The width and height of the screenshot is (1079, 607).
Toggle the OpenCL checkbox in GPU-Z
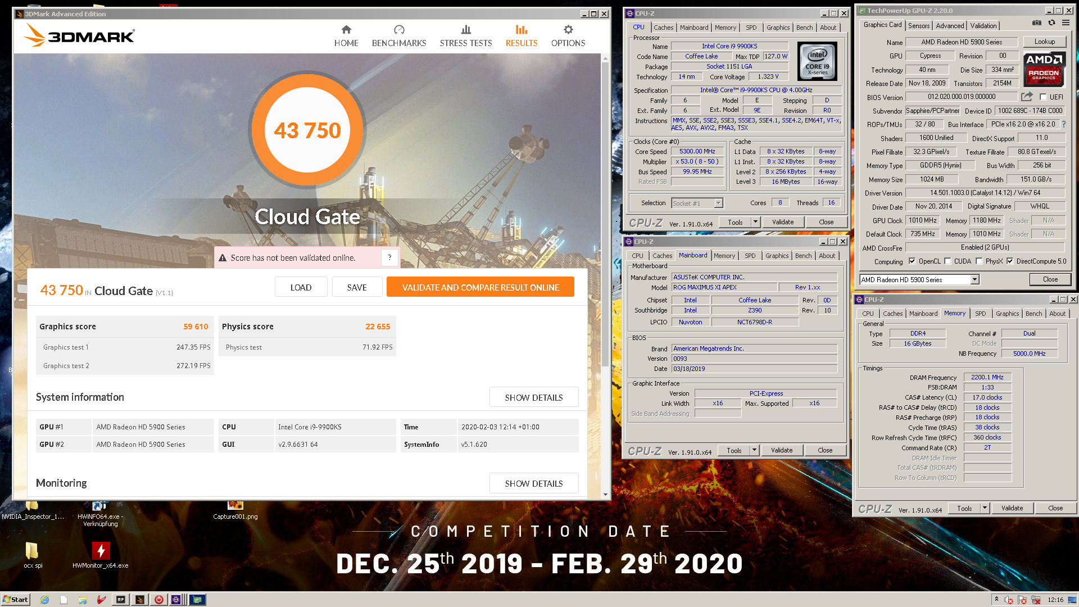pos(912,261)
